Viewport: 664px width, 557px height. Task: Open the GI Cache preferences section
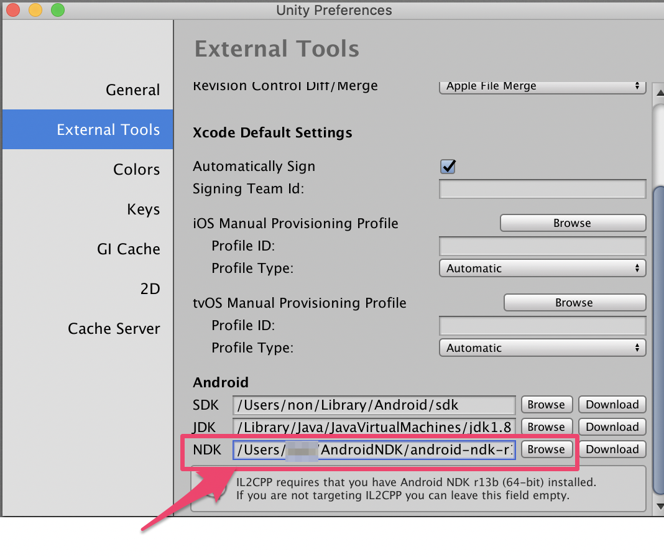(128, 249)
